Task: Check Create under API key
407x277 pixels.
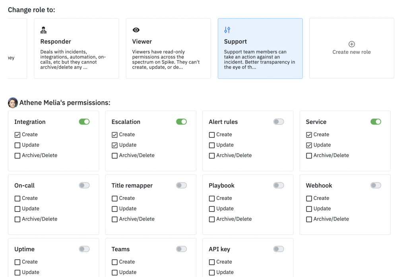Action: tap(212, 262)
